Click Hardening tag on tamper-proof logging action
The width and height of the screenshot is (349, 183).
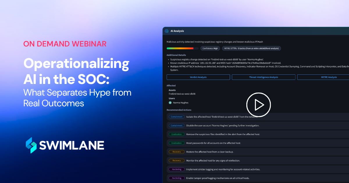coord(177,178)
